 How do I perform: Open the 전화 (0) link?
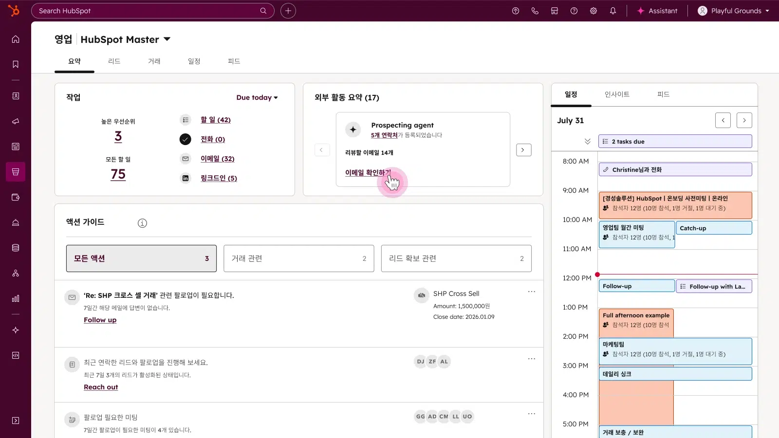213,139
